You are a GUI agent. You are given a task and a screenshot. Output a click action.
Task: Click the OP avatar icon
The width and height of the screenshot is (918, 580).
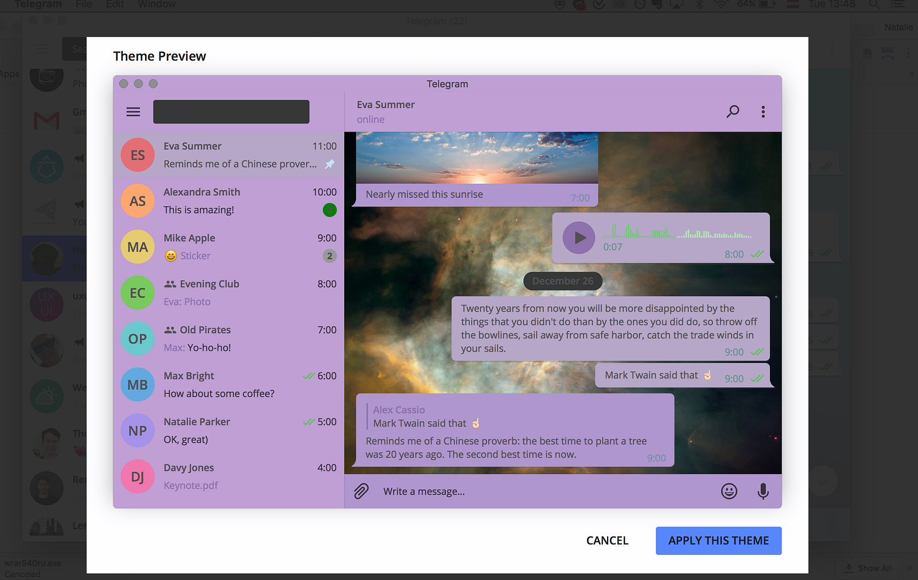tap(138, 339)
